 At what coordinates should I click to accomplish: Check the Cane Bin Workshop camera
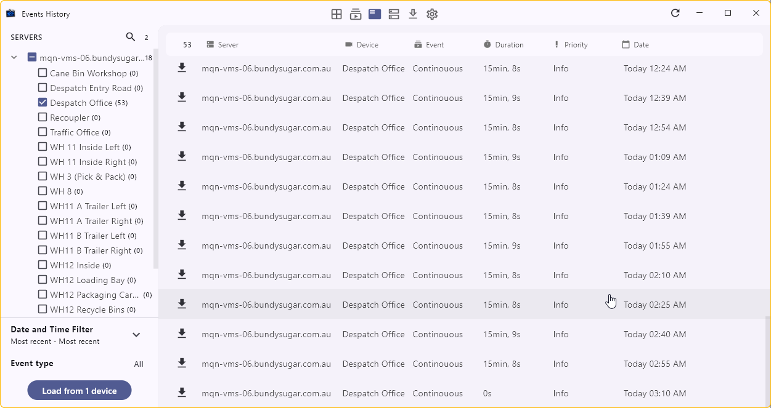[43, 73]
